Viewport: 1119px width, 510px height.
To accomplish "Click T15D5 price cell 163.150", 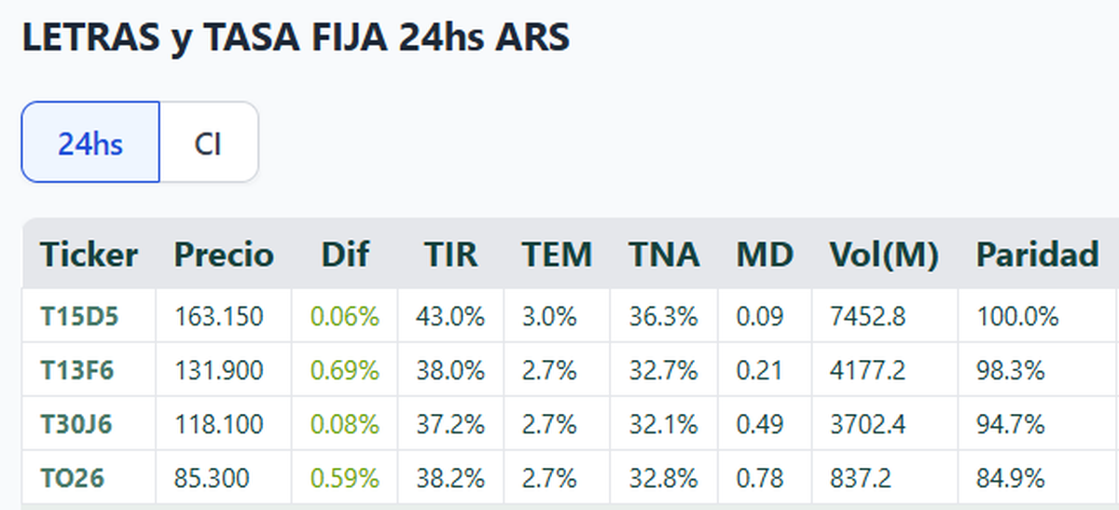I will coord(219,317).
